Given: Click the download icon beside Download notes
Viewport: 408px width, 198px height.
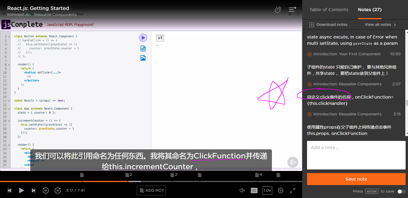Looking at the screenshot, I should click(312, 24).
